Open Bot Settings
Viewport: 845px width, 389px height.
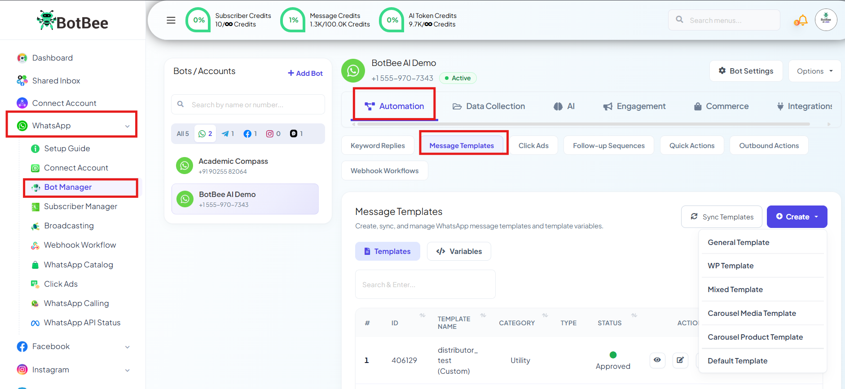tap(746, 71)
